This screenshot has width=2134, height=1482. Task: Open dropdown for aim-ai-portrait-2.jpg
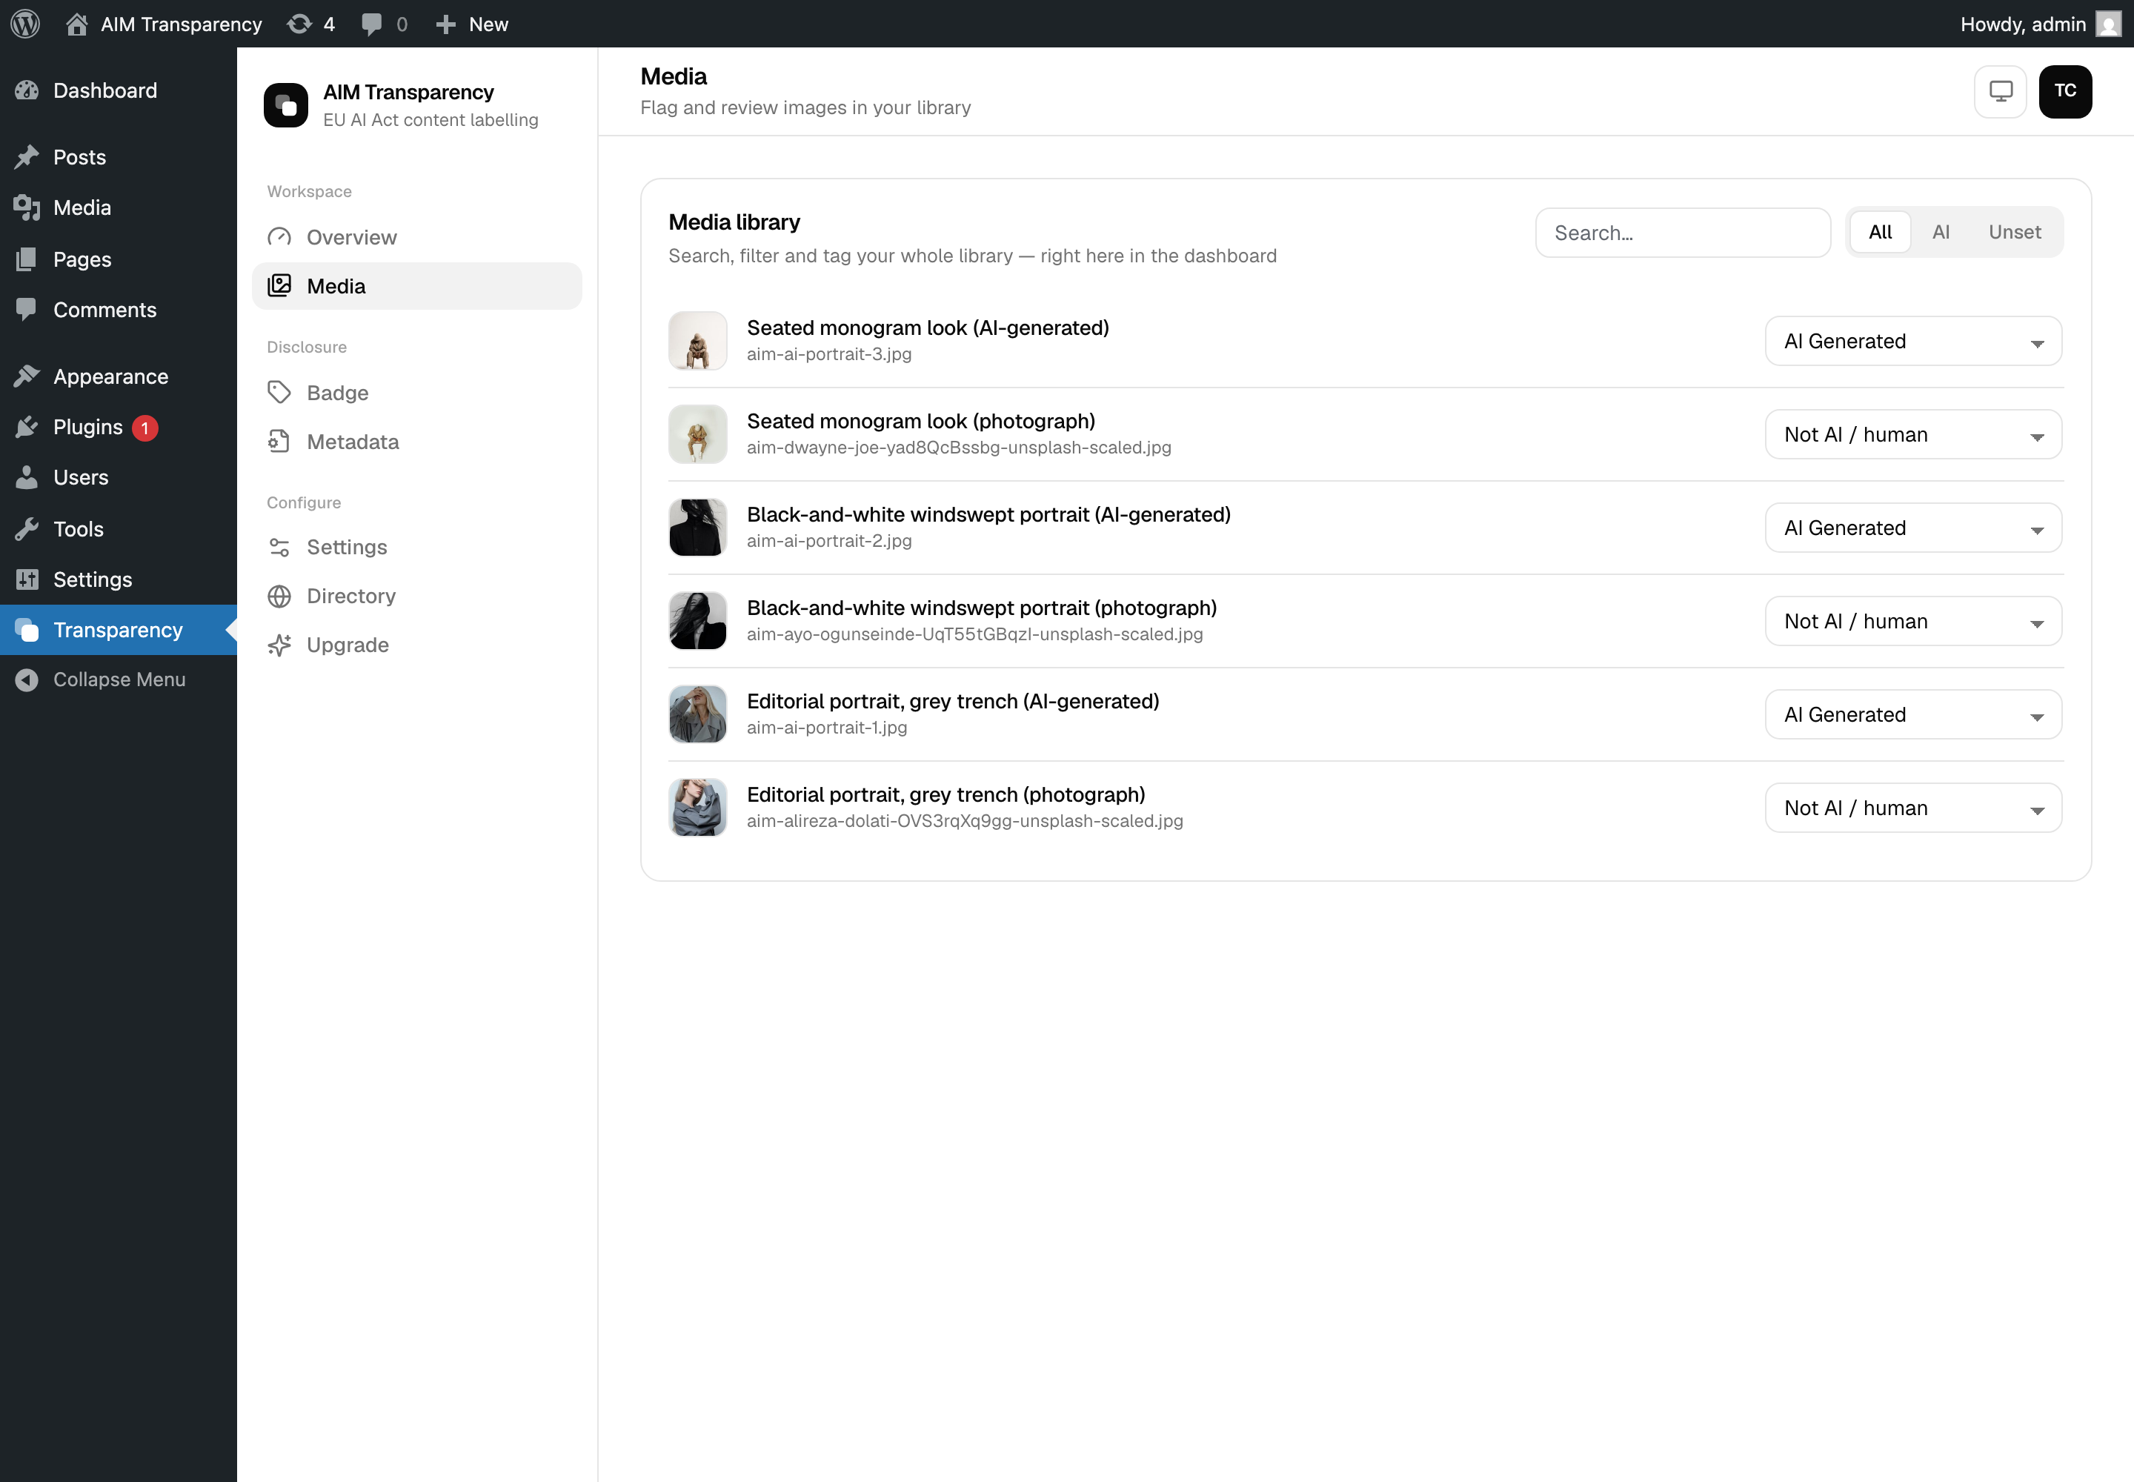pyautogui.click(x=1913, y=528)
